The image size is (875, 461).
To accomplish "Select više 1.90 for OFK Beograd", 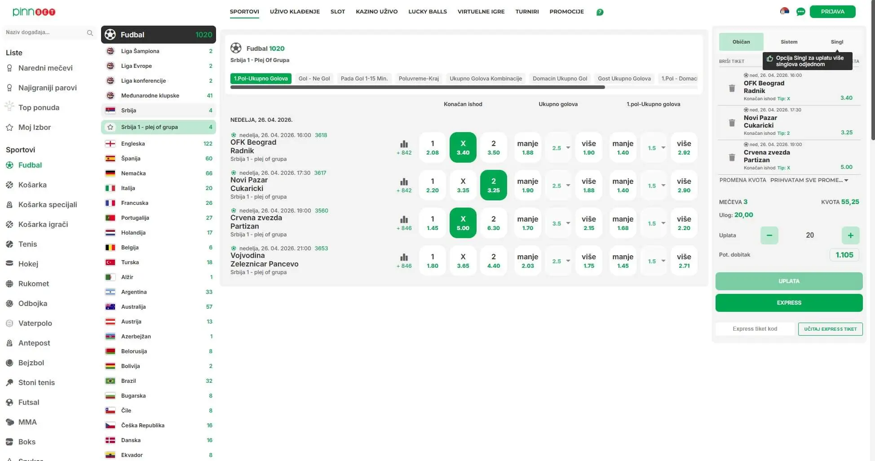I will click(x=589, y=147).
